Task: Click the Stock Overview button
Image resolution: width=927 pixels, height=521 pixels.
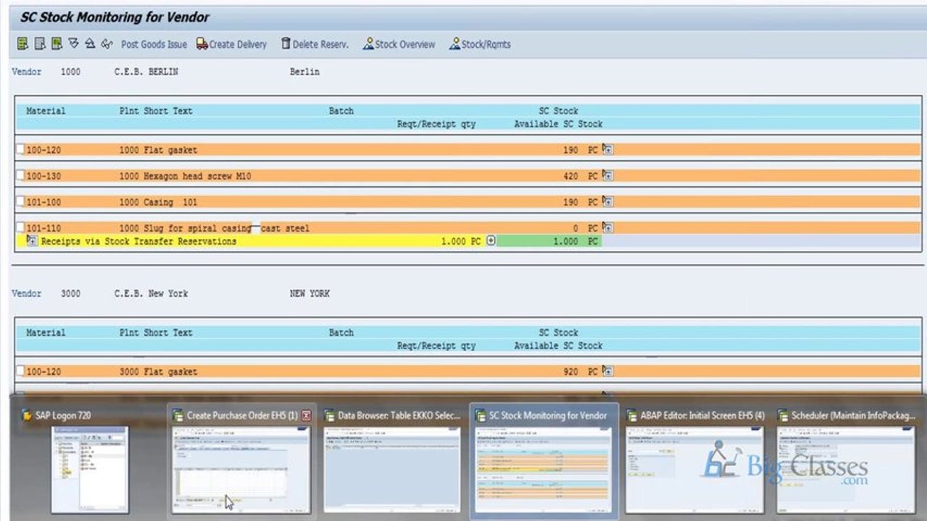Action: coord(399,44)
